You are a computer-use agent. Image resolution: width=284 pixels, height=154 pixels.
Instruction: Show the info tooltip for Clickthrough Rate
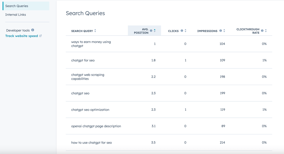(262, 31)
